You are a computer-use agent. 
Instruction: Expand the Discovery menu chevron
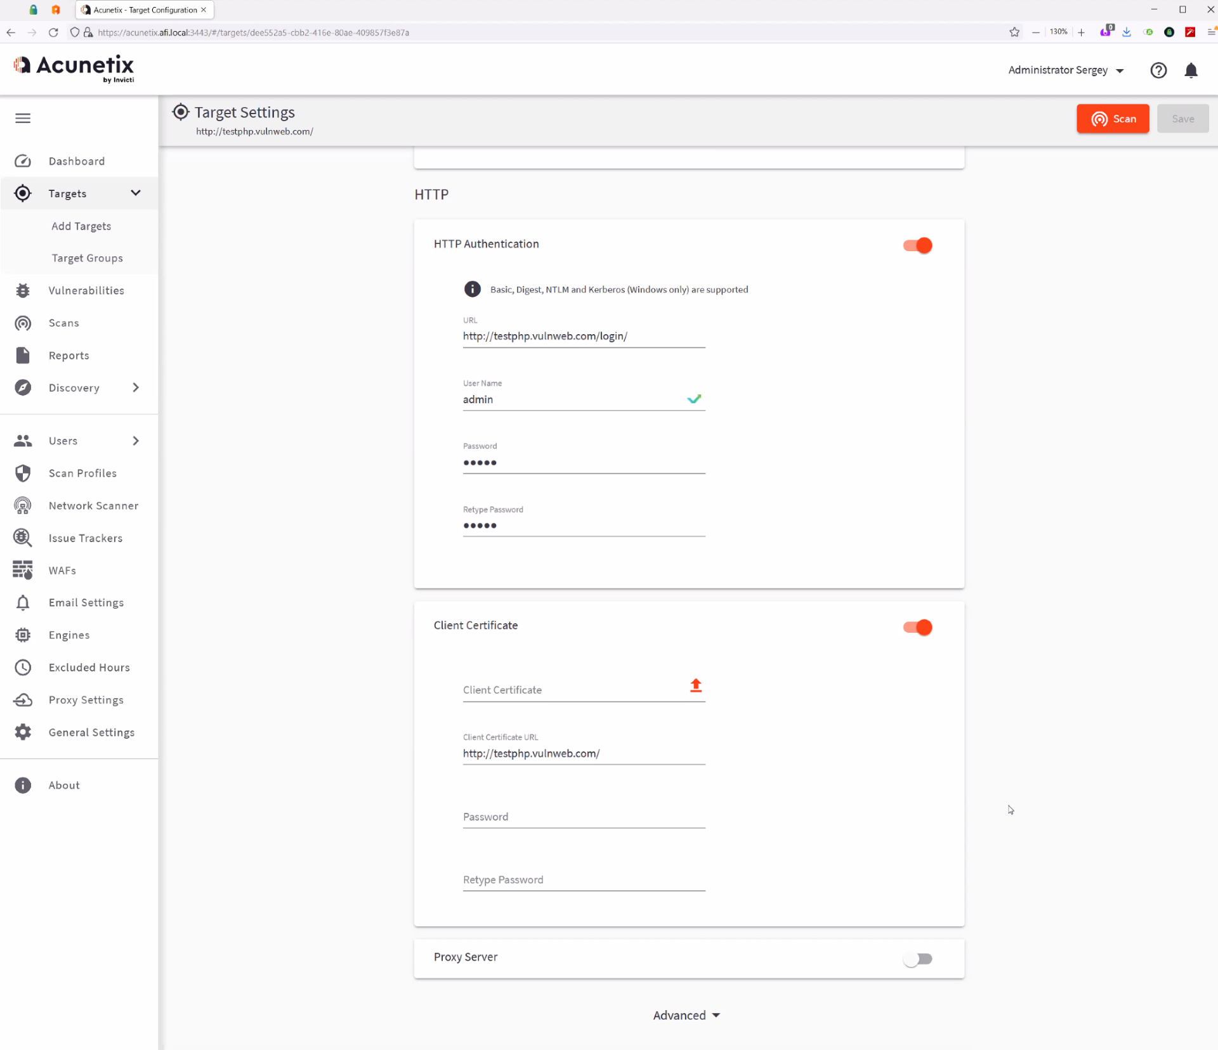click(x=136, y=387)
